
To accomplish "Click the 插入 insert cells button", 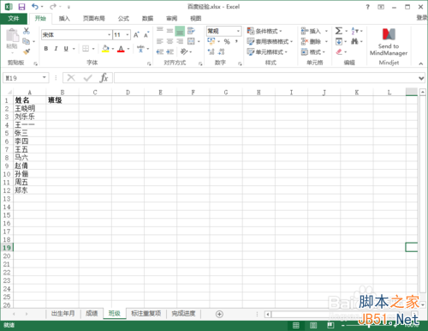I will click(311, 31).
